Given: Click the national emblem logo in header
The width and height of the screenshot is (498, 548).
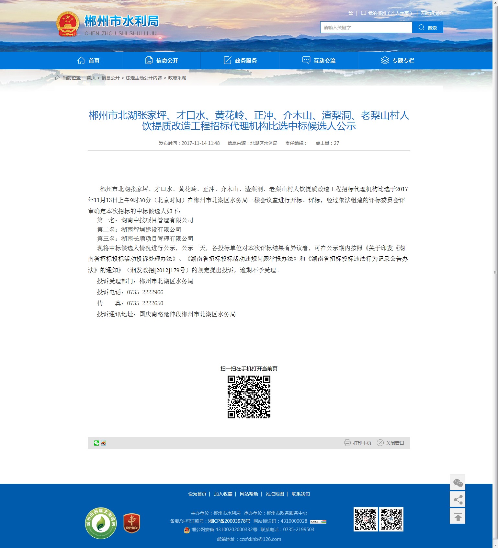Looking at the screenshot, I should tap(68, 24).
